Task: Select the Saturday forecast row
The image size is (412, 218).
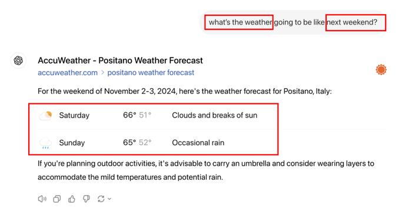Action: [x=152, y=115]
